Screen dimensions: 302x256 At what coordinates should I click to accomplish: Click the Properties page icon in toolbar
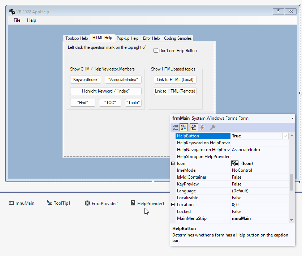pyautogui.click(x=194, y=127)
